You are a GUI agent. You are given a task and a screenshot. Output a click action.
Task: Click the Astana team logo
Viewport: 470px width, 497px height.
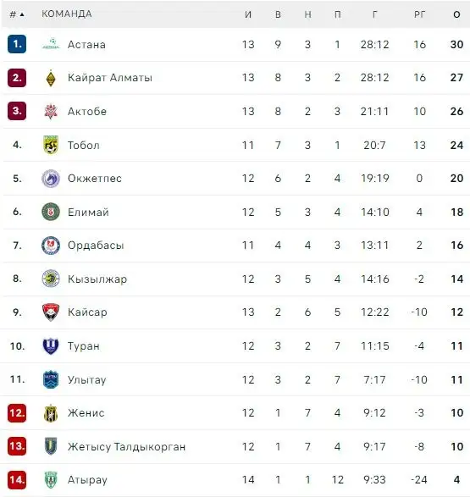coord(51,44)
